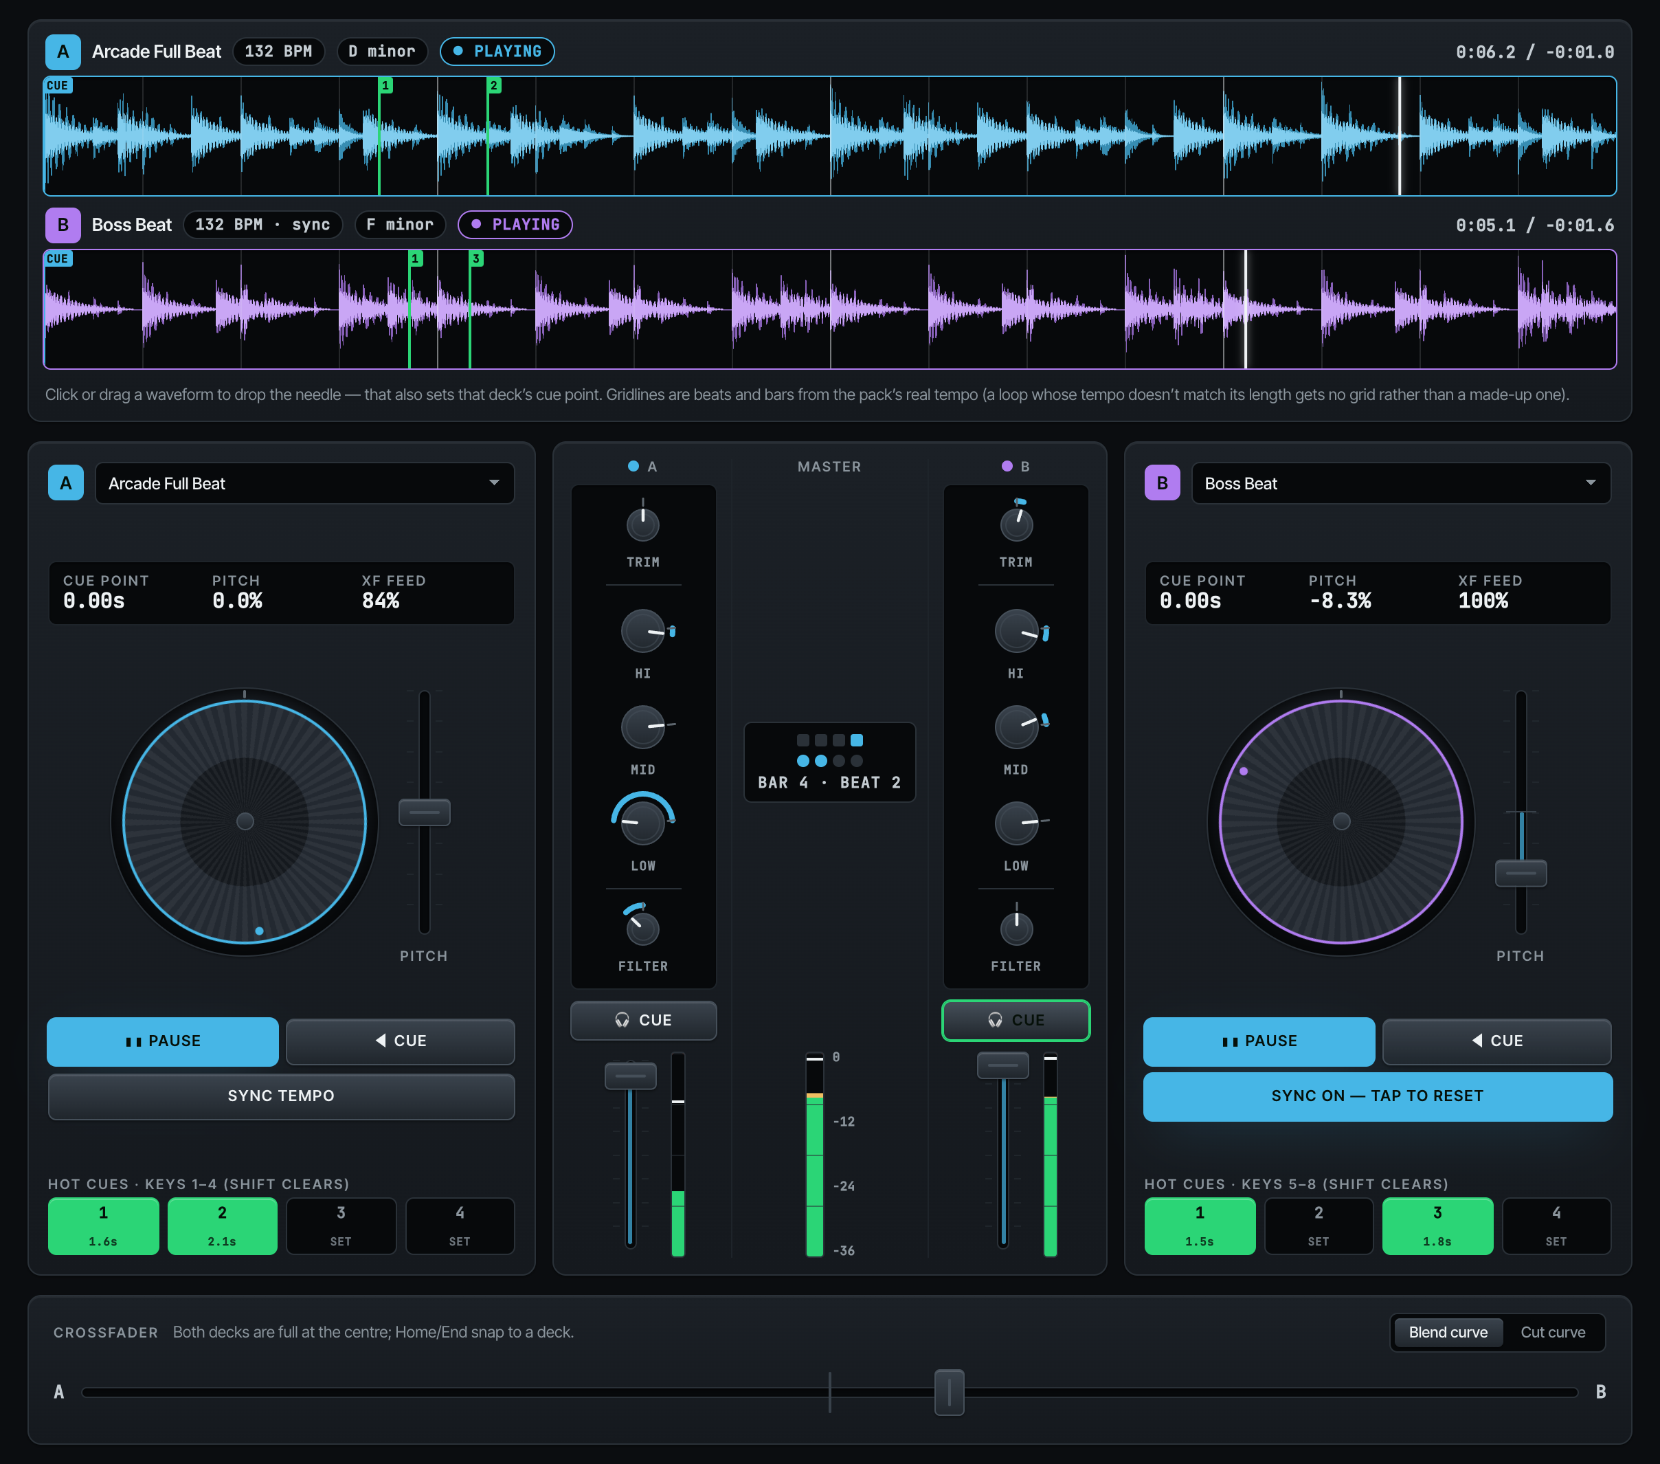Pause Deck A playback
This screenshot has width=1660, height=1464.
162,1041
